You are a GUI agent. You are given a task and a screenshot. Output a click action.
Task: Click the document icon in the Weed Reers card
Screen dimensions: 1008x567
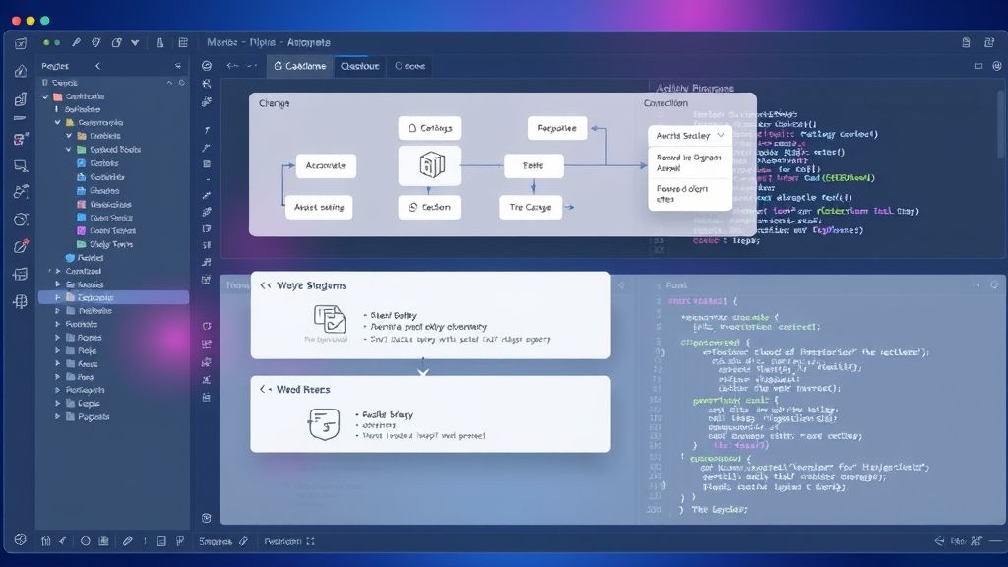[x=324, y=423]
